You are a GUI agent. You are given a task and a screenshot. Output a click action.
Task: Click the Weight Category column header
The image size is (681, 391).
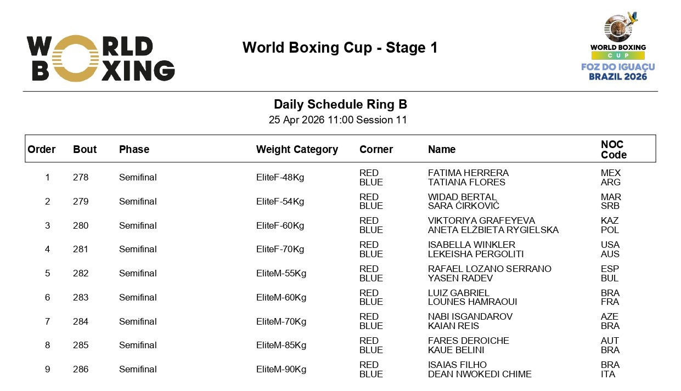(x=297, y=149)
